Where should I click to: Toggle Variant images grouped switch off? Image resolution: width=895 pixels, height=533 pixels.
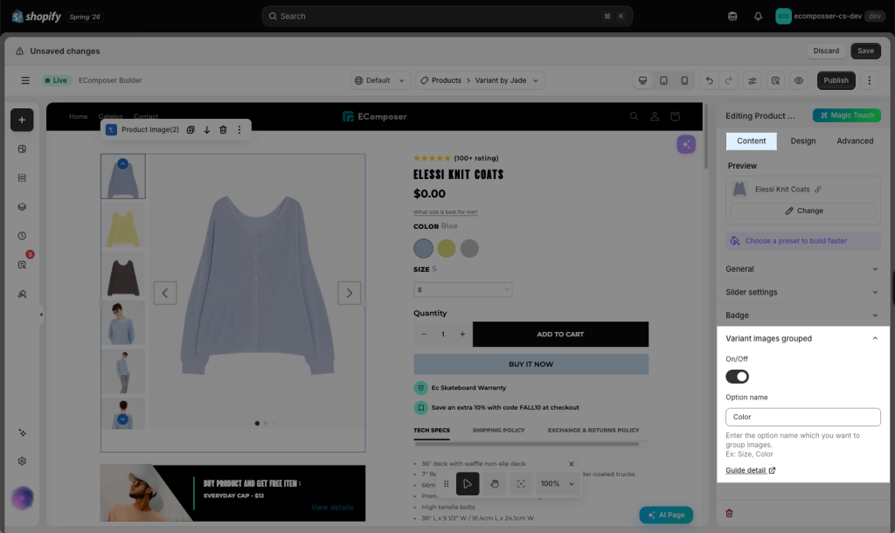click(x=737, y=377)
